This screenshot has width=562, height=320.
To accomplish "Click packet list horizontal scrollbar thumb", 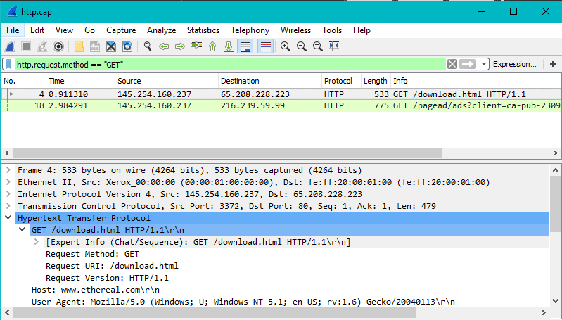I will tap(227, 153).
